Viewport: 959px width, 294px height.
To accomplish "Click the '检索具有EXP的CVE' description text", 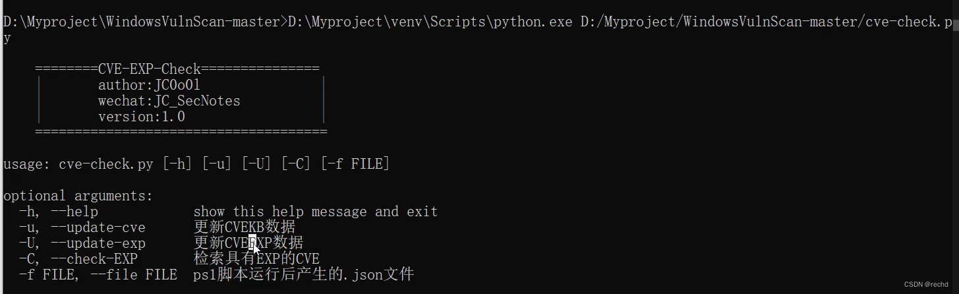I will [x=256, y=258].
